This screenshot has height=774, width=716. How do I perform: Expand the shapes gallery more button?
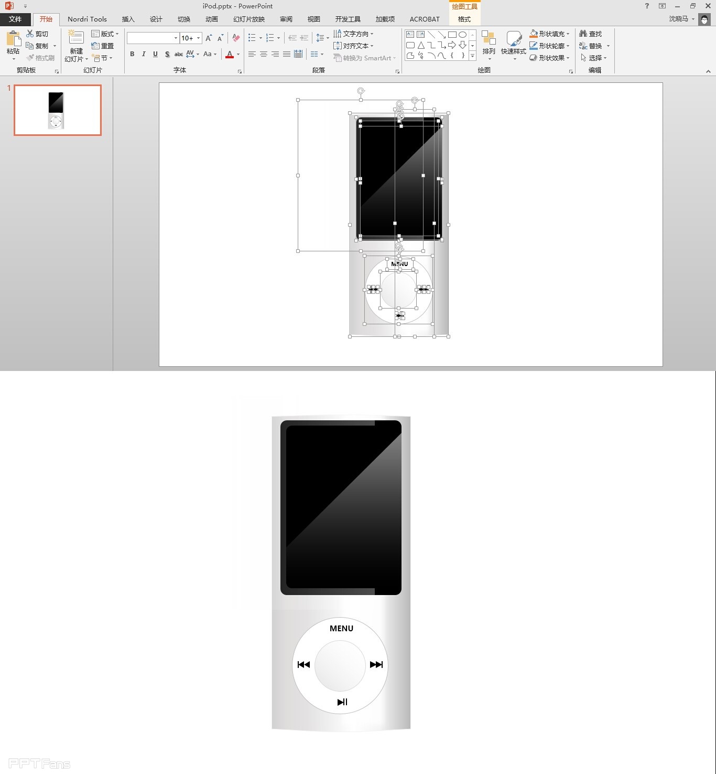coord(472,56)
